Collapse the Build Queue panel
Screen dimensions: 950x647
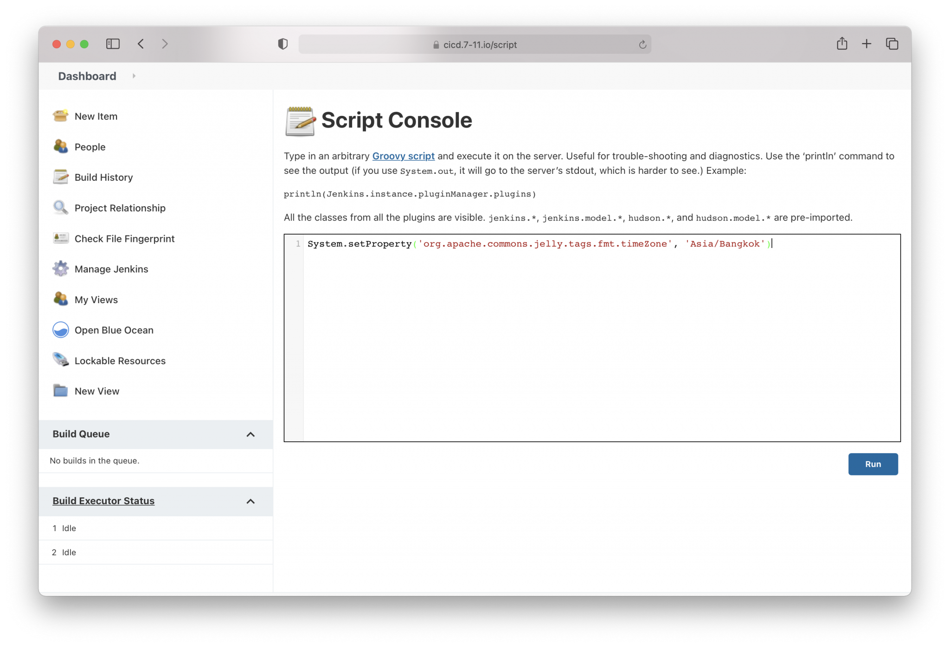[x=250, y=434]
